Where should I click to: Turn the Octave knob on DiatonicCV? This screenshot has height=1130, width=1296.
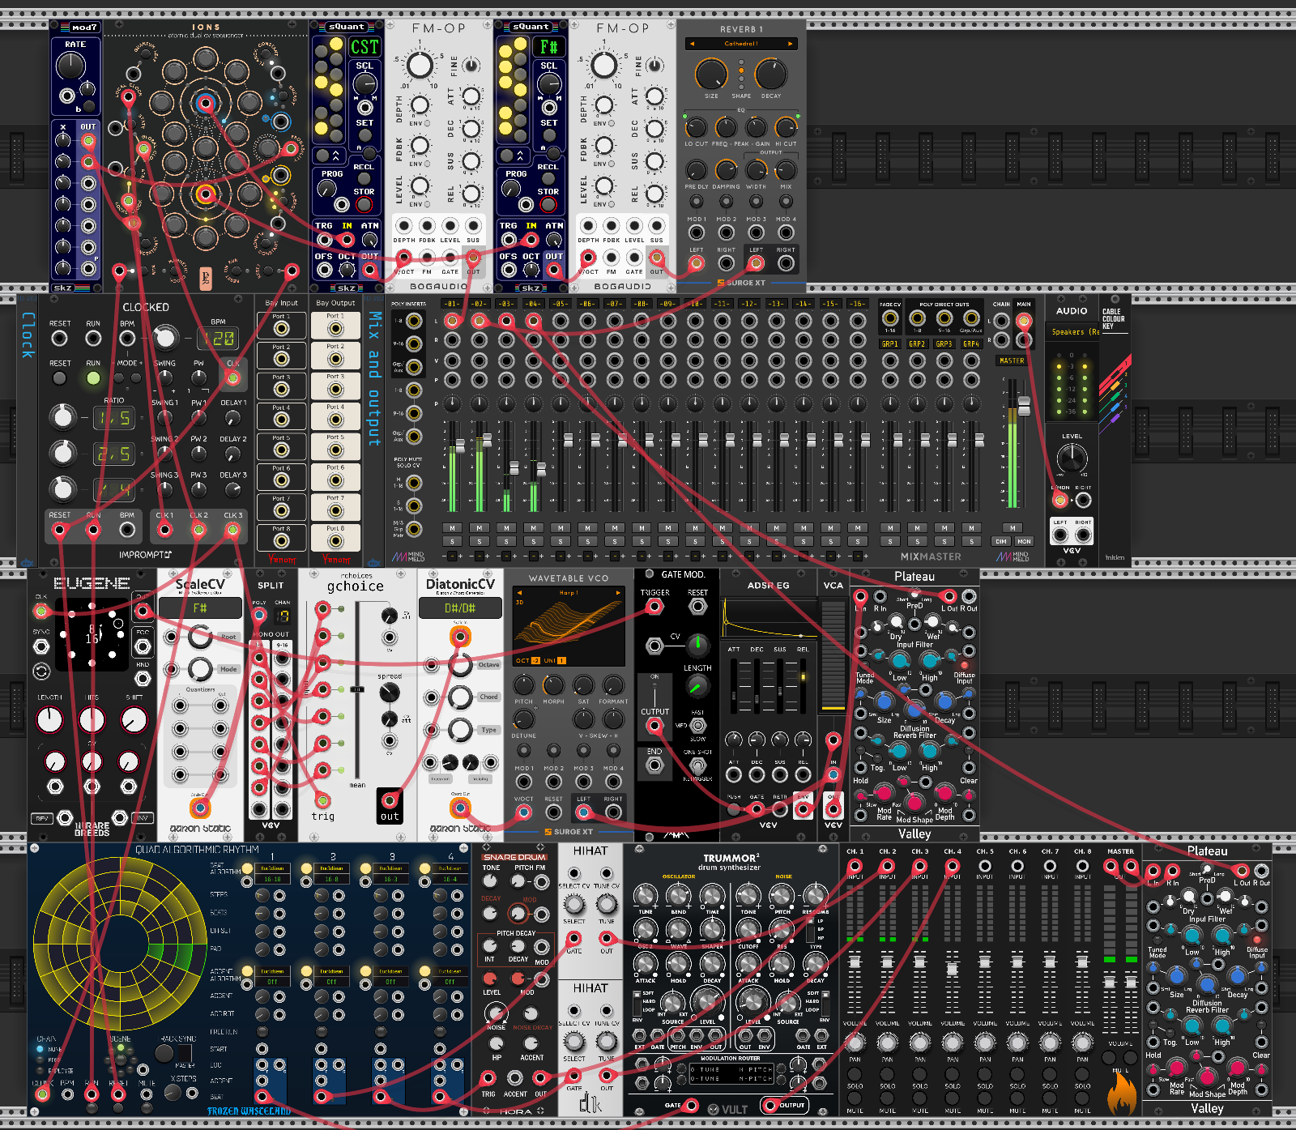460,665
